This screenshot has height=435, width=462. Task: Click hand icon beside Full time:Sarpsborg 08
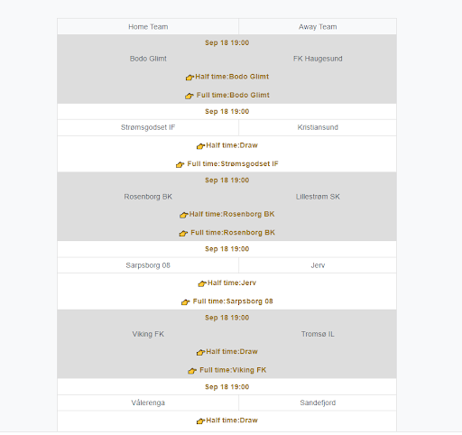pos(186,301)
